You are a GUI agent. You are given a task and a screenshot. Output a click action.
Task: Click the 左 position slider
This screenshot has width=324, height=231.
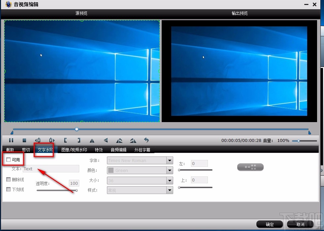point(195,170)
